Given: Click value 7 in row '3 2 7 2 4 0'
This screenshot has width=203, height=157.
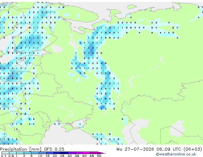Looking at the screenshot, I should click(29, 43).
